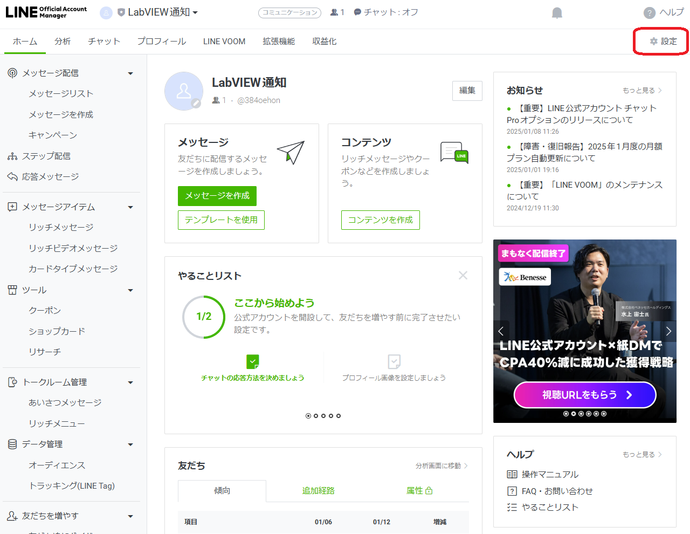Click the settings gear 設定
This screenshot has width=690, height=534.
click(x=663, y=42)
